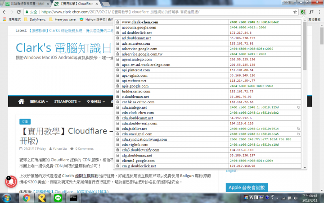324x203 pixels.
Task: Select the bidder.criteo.com domain
Action: pos(136,91)
